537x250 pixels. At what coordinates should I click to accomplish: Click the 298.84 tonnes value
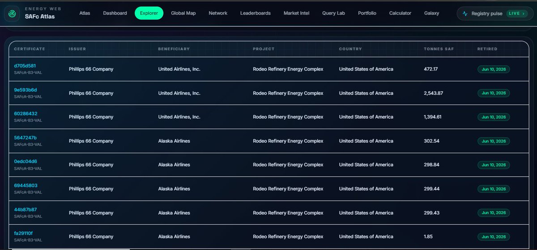[431, 165]
